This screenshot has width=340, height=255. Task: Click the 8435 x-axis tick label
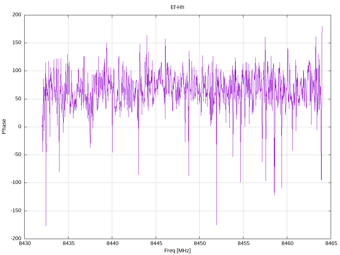coord(68,243)
